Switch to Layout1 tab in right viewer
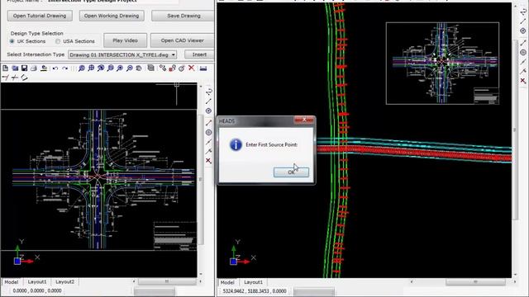The width and height of the screenshot is (529, 297). click(x=253, y=282)
